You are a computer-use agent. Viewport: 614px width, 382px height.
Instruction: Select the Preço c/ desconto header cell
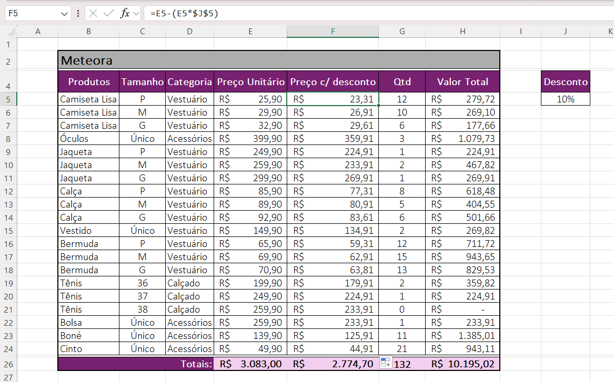pyautogui.click(x=333, y=82)
